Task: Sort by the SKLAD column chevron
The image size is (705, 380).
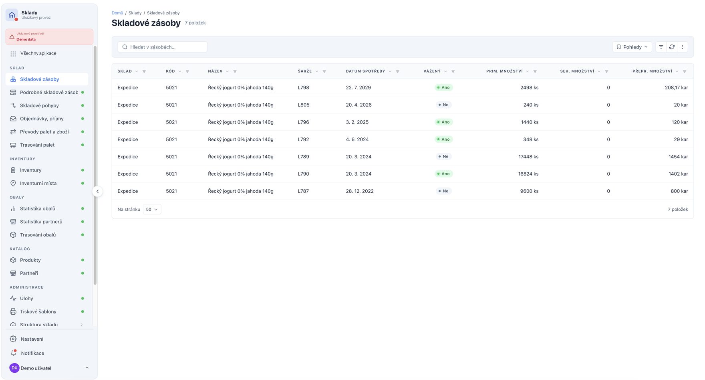Action: pyautogui.click(x=137, y=71)
